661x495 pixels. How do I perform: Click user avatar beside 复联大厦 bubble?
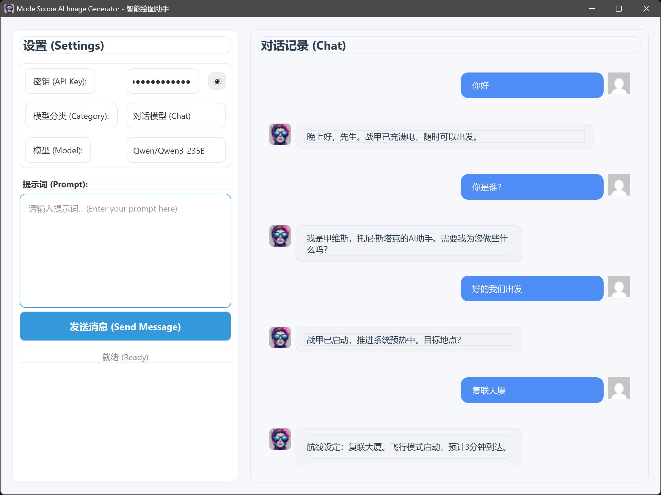[619, 388]
